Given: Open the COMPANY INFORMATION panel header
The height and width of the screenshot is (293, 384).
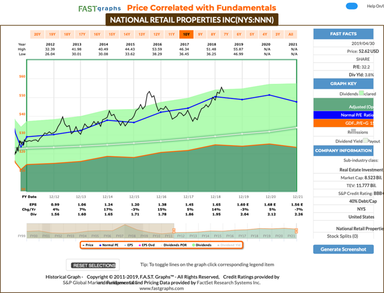Looking at the screenshot, I should point(343,150).
